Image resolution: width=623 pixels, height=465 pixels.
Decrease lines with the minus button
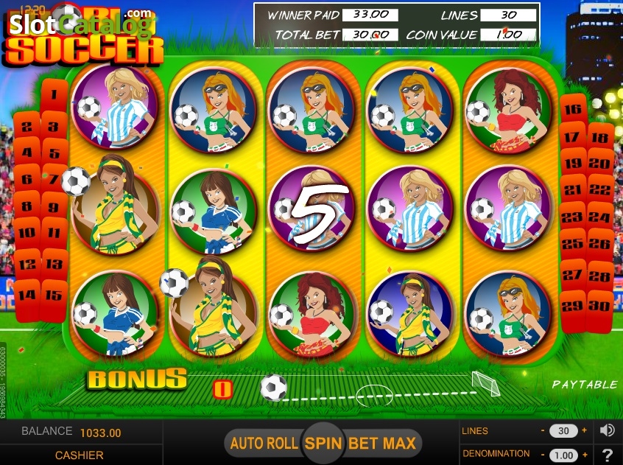tap(543, 430)
